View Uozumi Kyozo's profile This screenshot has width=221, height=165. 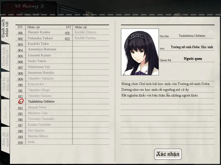pos(39,55)
